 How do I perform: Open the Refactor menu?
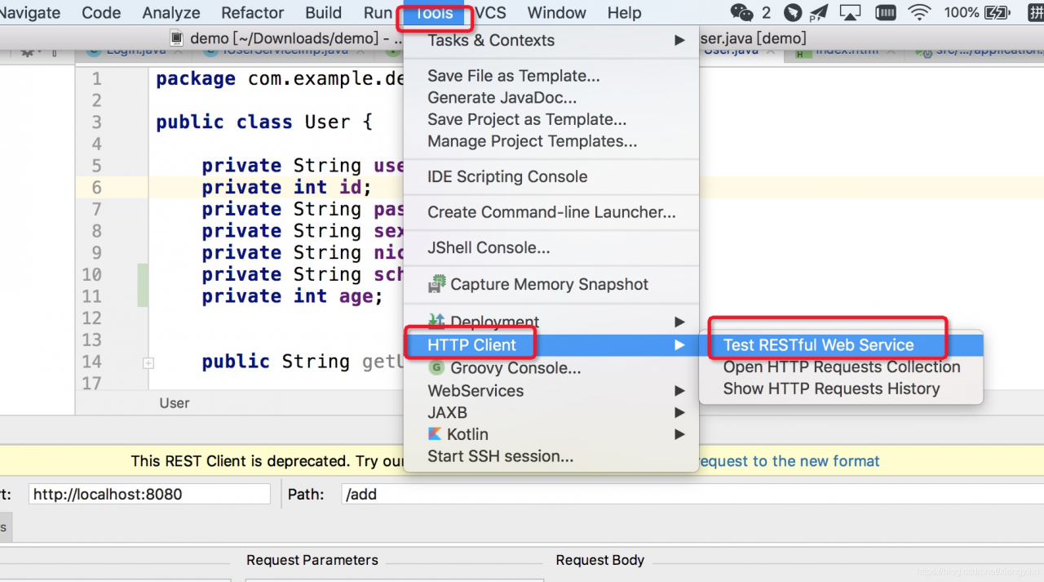(x=253, y=12)
